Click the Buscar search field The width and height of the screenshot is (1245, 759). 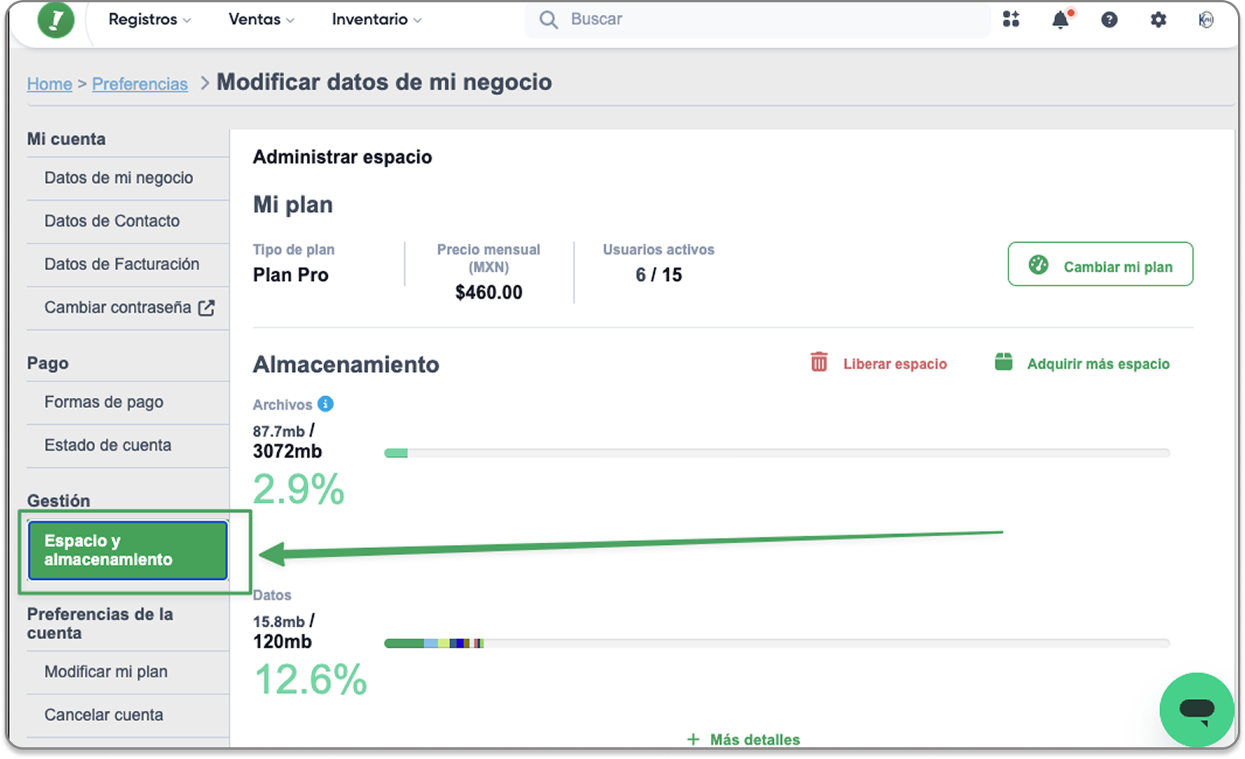click(x=758, y=19)
